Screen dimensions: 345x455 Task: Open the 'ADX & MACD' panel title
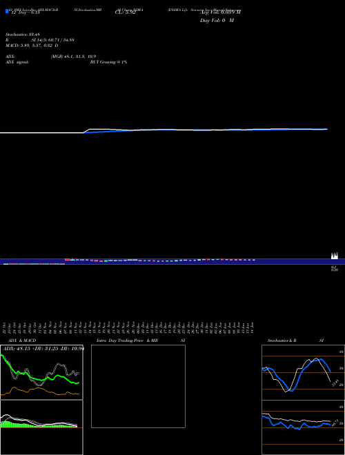click(x=22, y=341)
